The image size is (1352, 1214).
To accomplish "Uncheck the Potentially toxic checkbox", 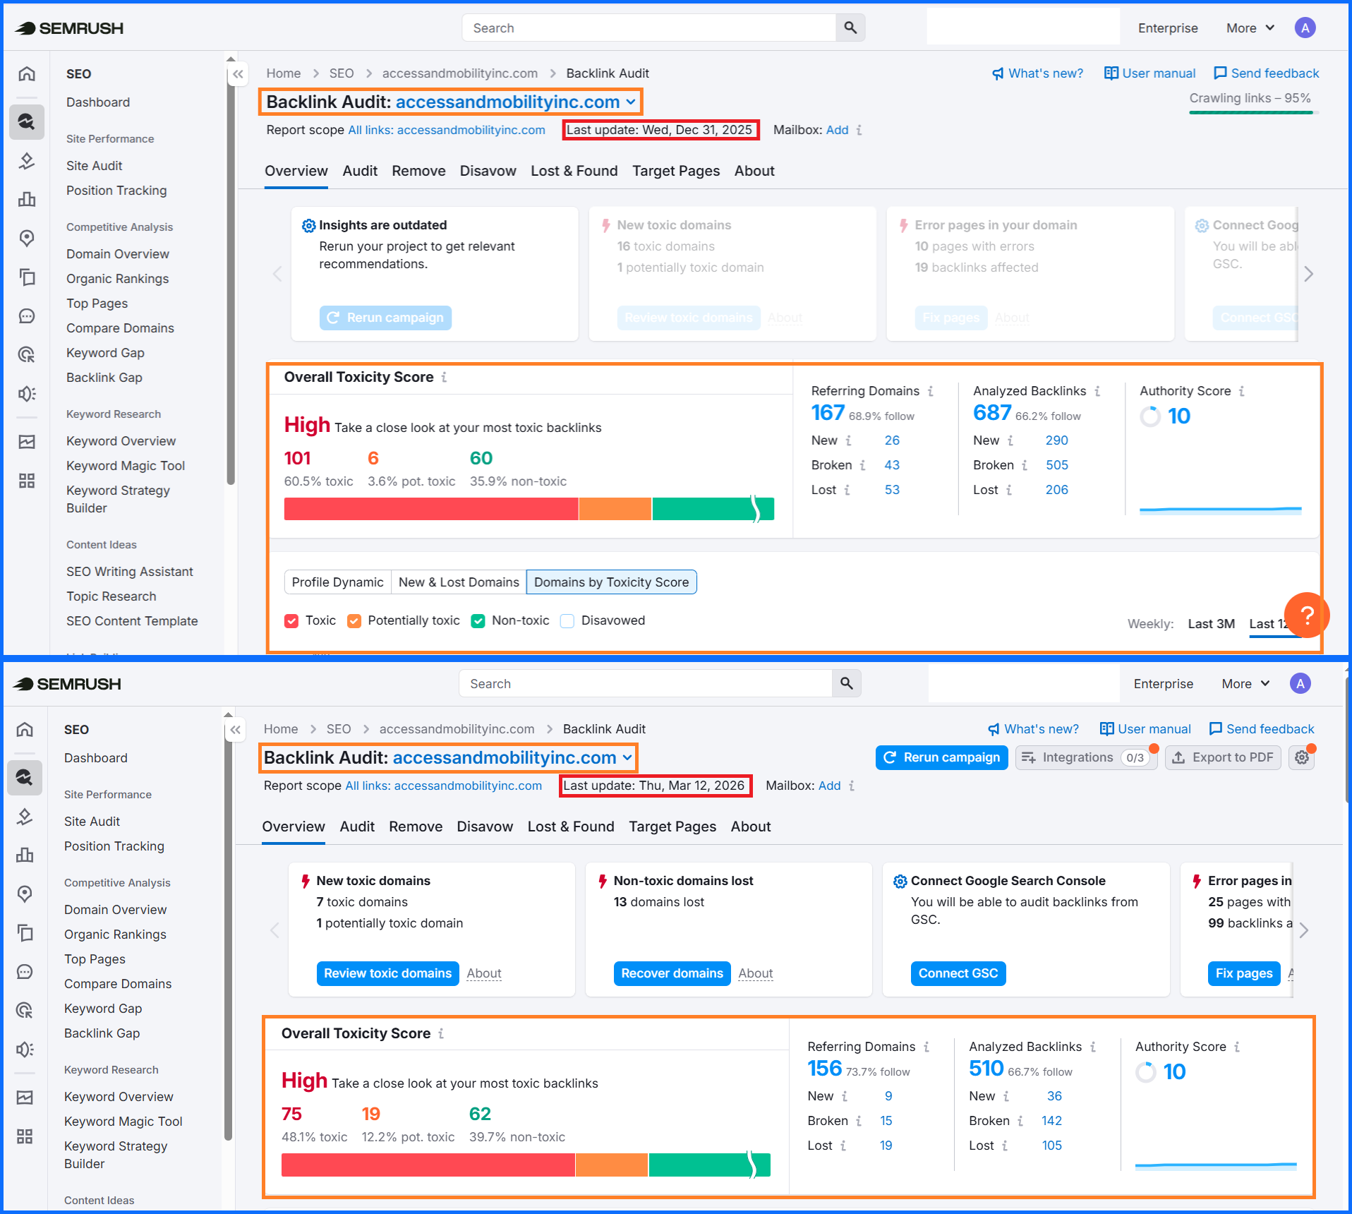I will [x=354, y=620].
